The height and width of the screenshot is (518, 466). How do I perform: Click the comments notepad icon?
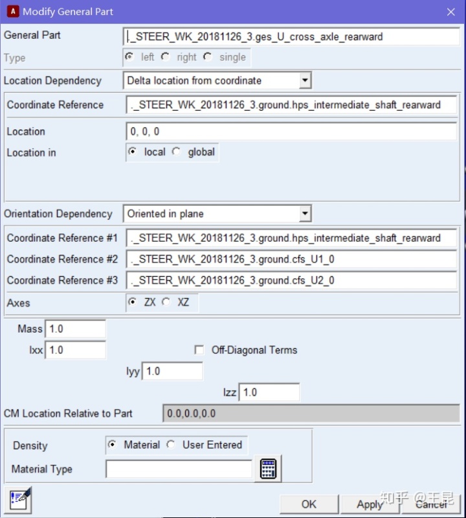(x=19, y=499)
